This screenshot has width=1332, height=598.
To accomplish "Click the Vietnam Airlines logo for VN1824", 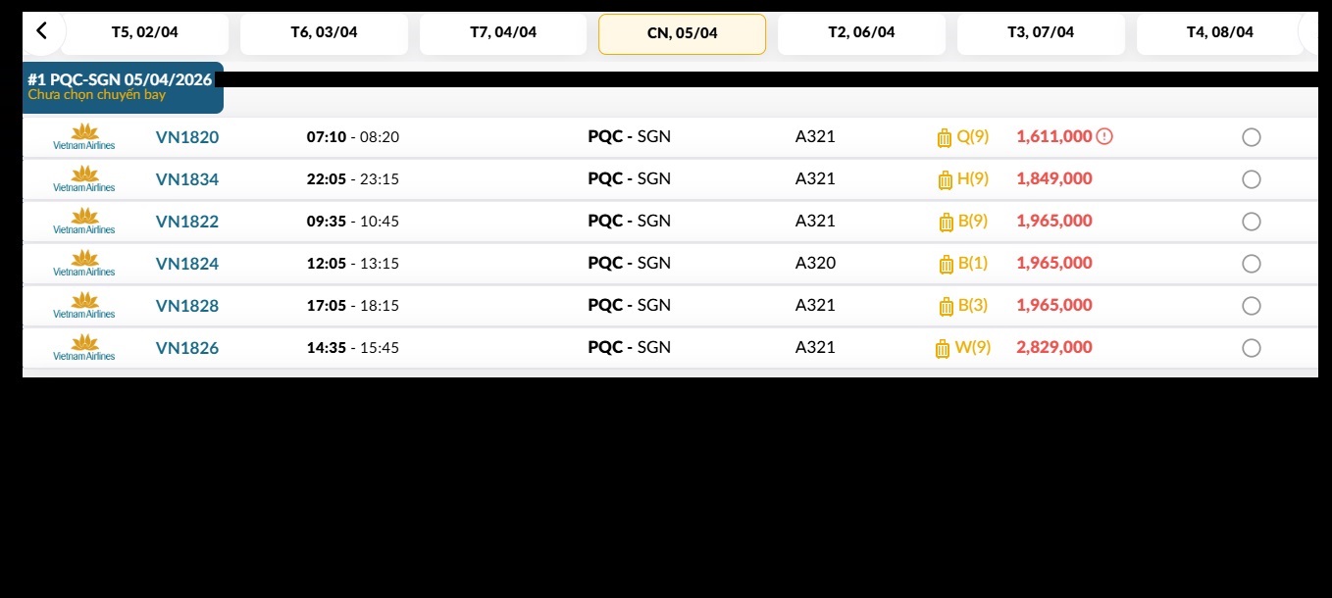I will click(x=84, y=264).
